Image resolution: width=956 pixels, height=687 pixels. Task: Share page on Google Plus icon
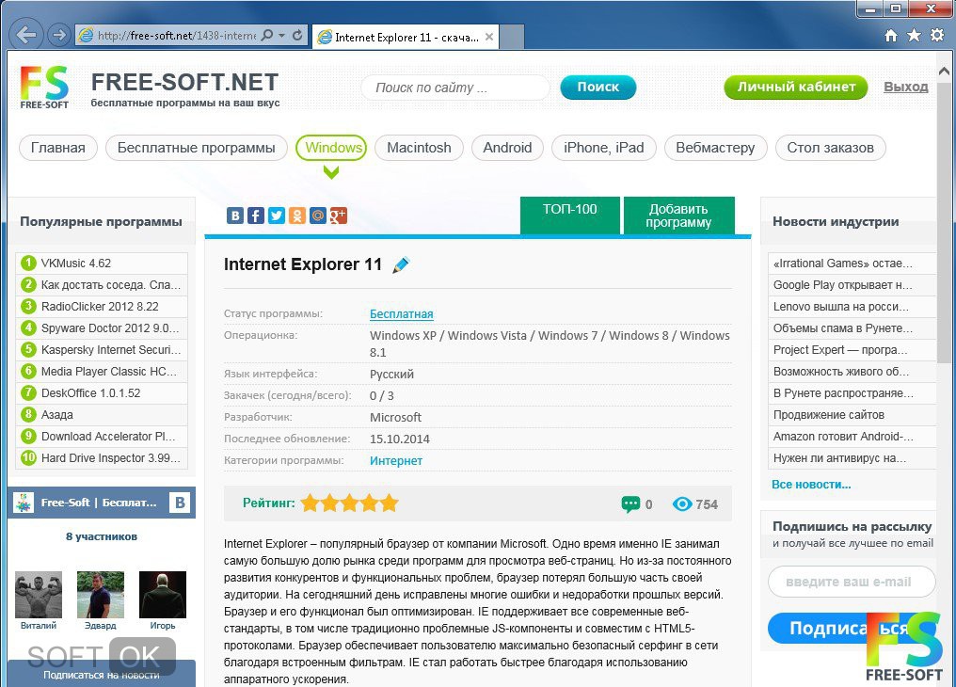(339, 216)
